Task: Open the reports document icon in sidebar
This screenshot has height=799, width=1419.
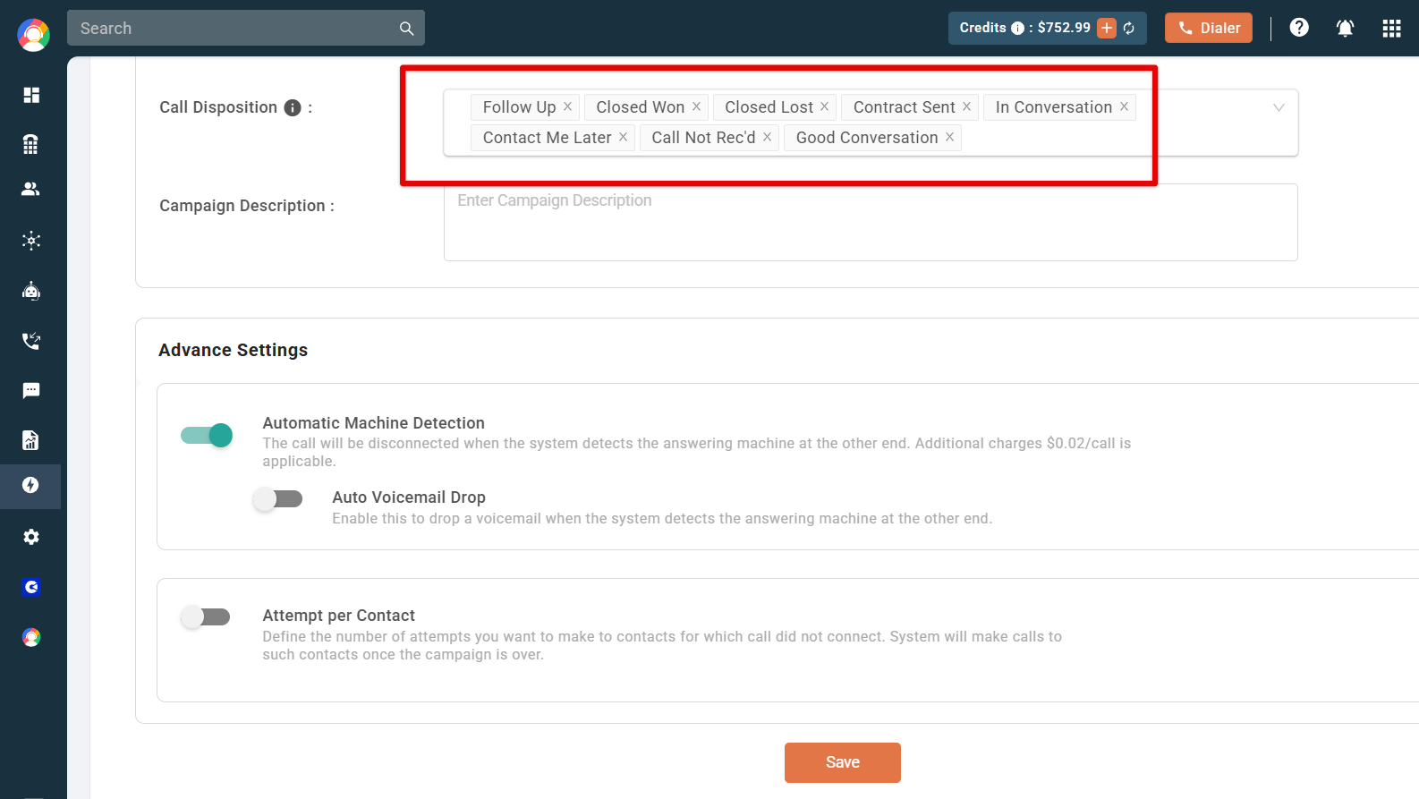Action: coord(31,440)
